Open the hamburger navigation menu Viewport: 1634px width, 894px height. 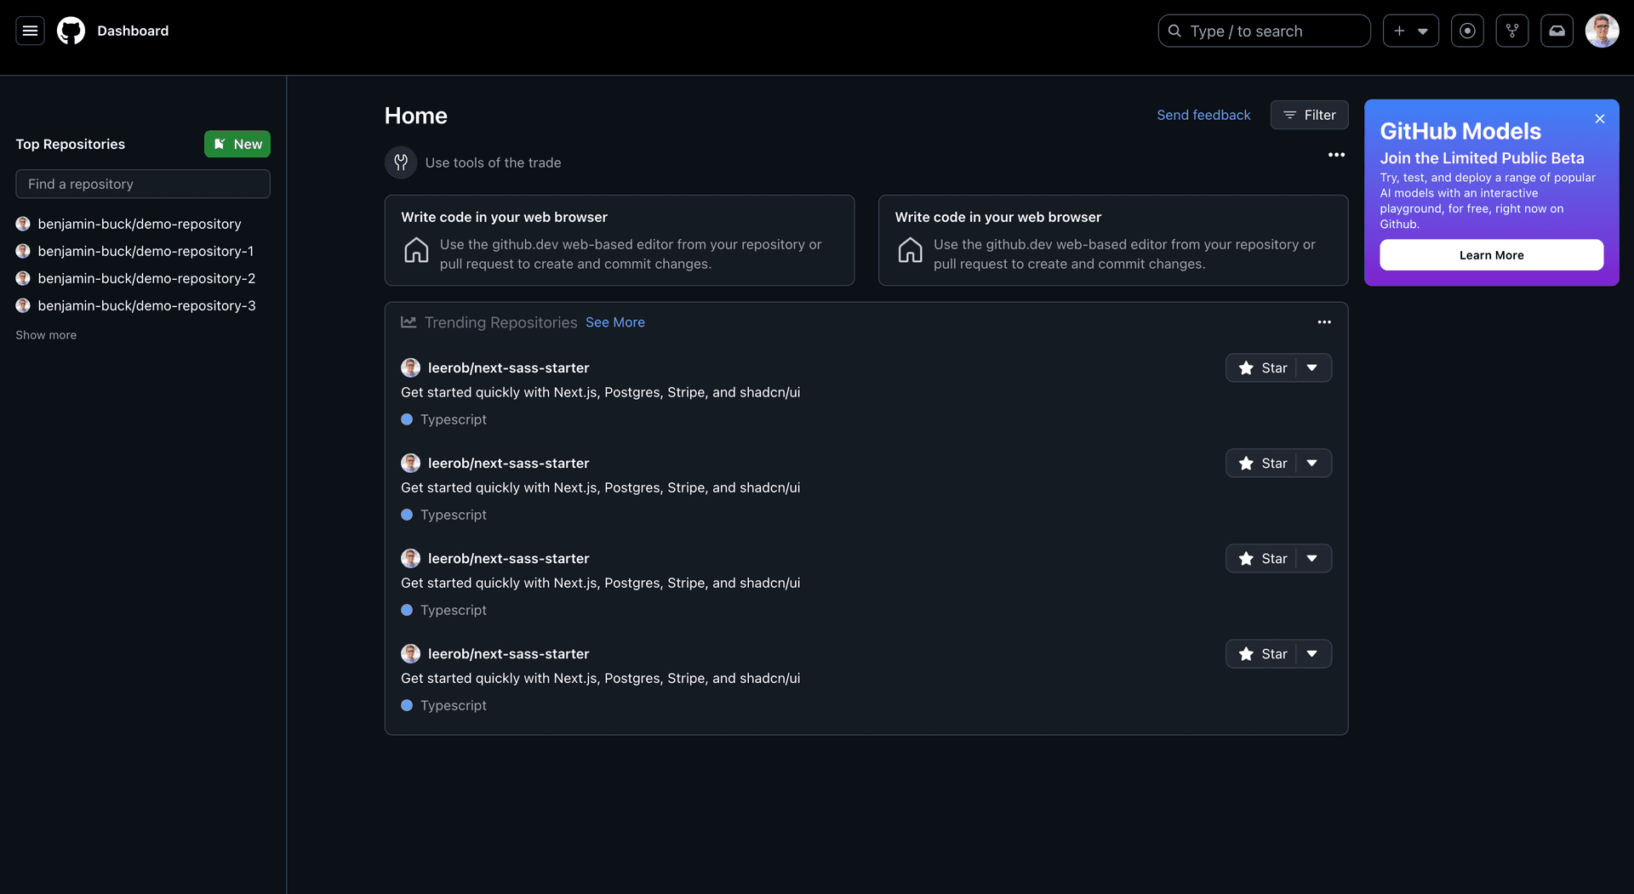[x=30, y=31]
